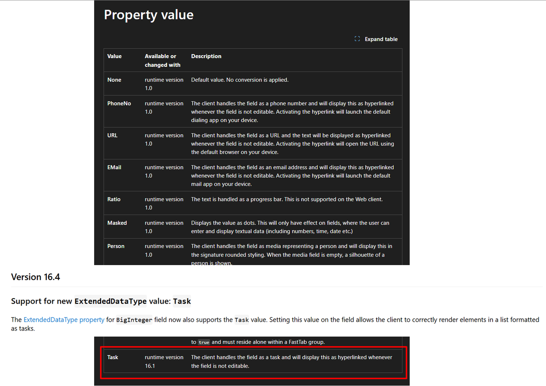Click the progress bar description in Ratio row
Viewport: 546px width, 386px height.
coord(287,199)
